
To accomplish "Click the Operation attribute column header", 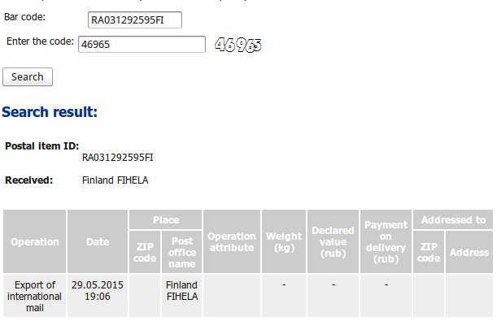I will coord(232,242).
